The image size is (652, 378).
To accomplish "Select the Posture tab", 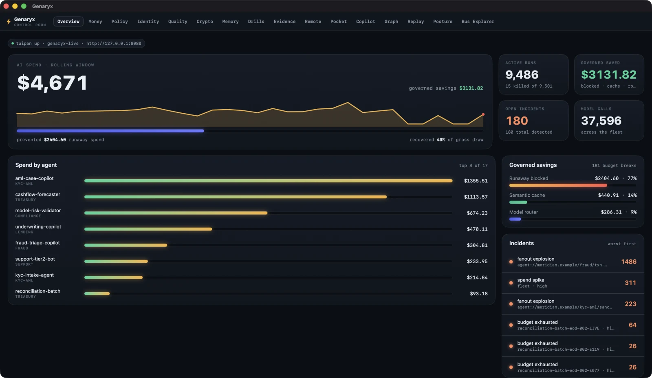I will [x=443, y=22].
